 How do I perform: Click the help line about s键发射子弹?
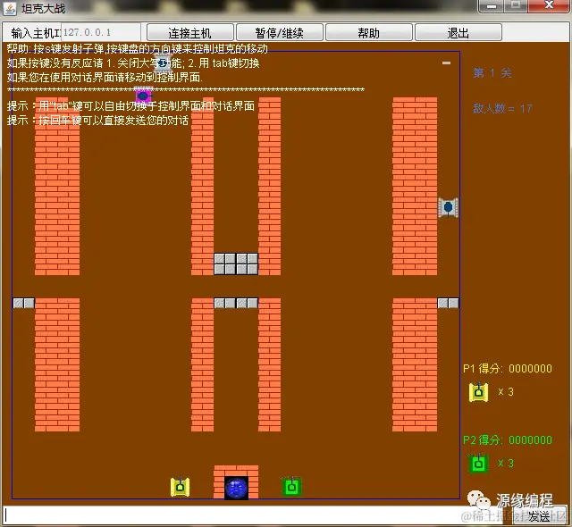(x=137, y=48)
